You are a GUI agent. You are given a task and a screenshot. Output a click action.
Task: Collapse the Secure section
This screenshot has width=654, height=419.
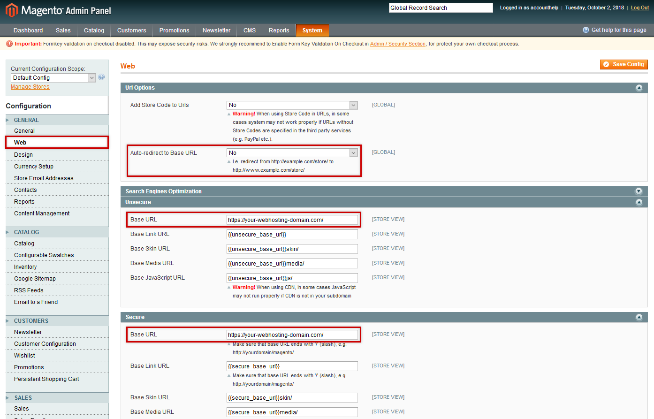pos(639,317)
